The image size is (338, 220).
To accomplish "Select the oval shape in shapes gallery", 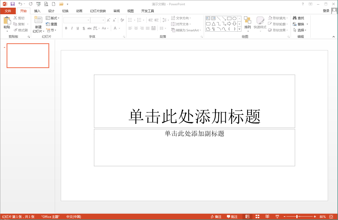I will click(234, 18).
